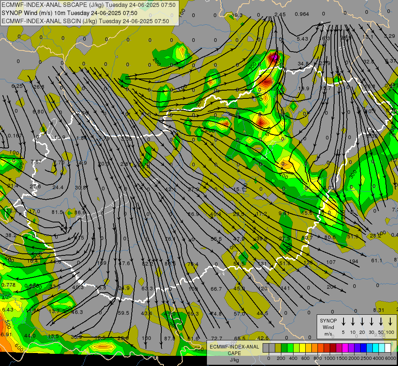Click the map value 0.167
Image resolution: width=398 pixels, height=366 pixels.
[15, 136]
